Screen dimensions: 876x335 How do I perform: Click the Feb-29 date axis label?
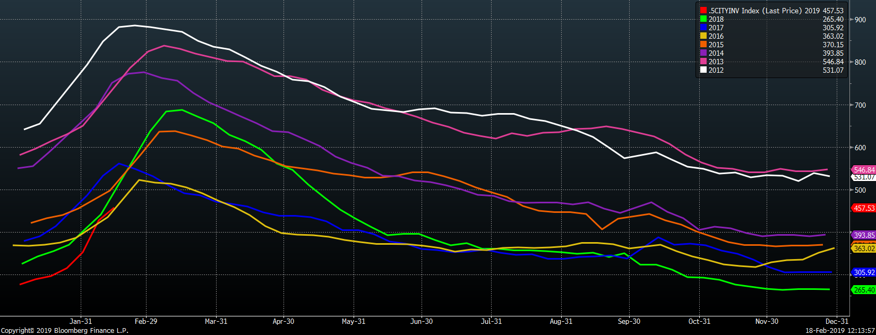[x=145, y=321]
